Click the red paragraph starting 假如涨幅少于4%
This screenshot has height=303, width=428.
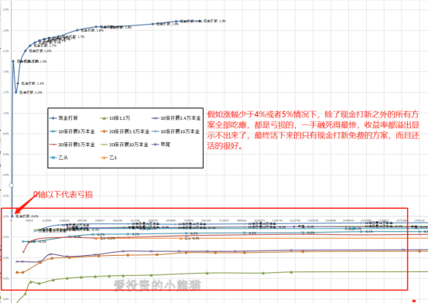click(x=313, y=130)
